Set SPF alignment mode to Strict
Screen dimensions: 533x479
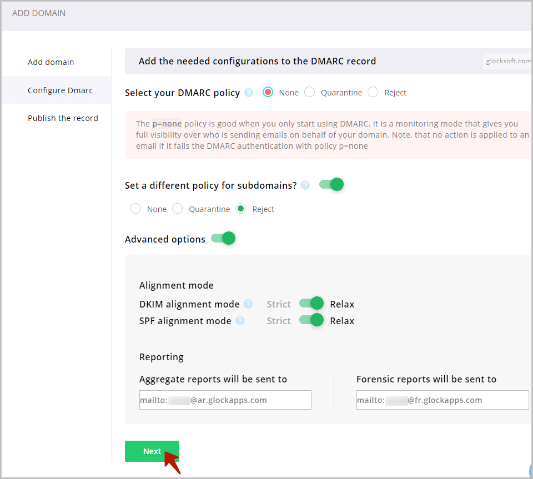point(311,320)
